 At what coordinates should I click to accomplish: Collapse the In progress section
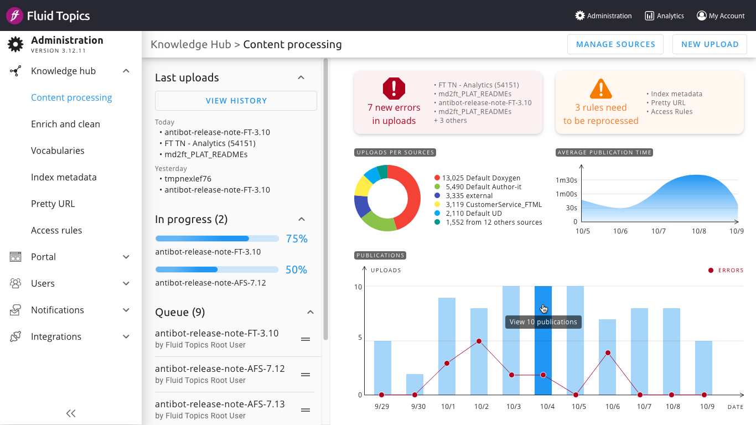[301, 219]
